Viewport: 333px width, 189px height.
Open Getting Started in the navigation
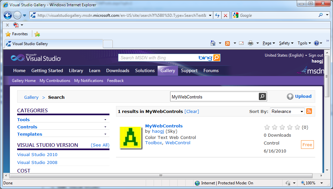(x=47, y=71)
